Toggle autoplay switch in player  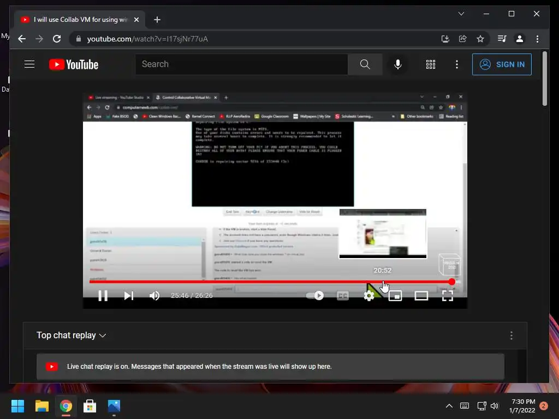tap(315, 296)
